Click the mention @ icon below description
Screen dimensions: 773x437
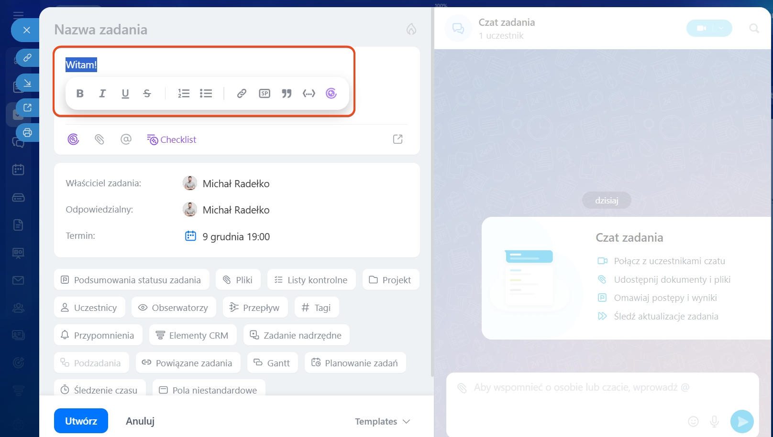(126, 139)
